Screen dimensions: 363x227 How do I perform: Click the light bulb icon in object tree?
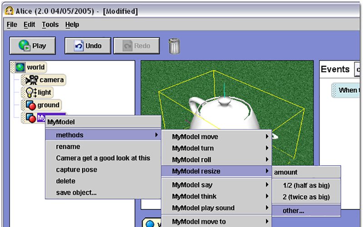click(31, 93)
